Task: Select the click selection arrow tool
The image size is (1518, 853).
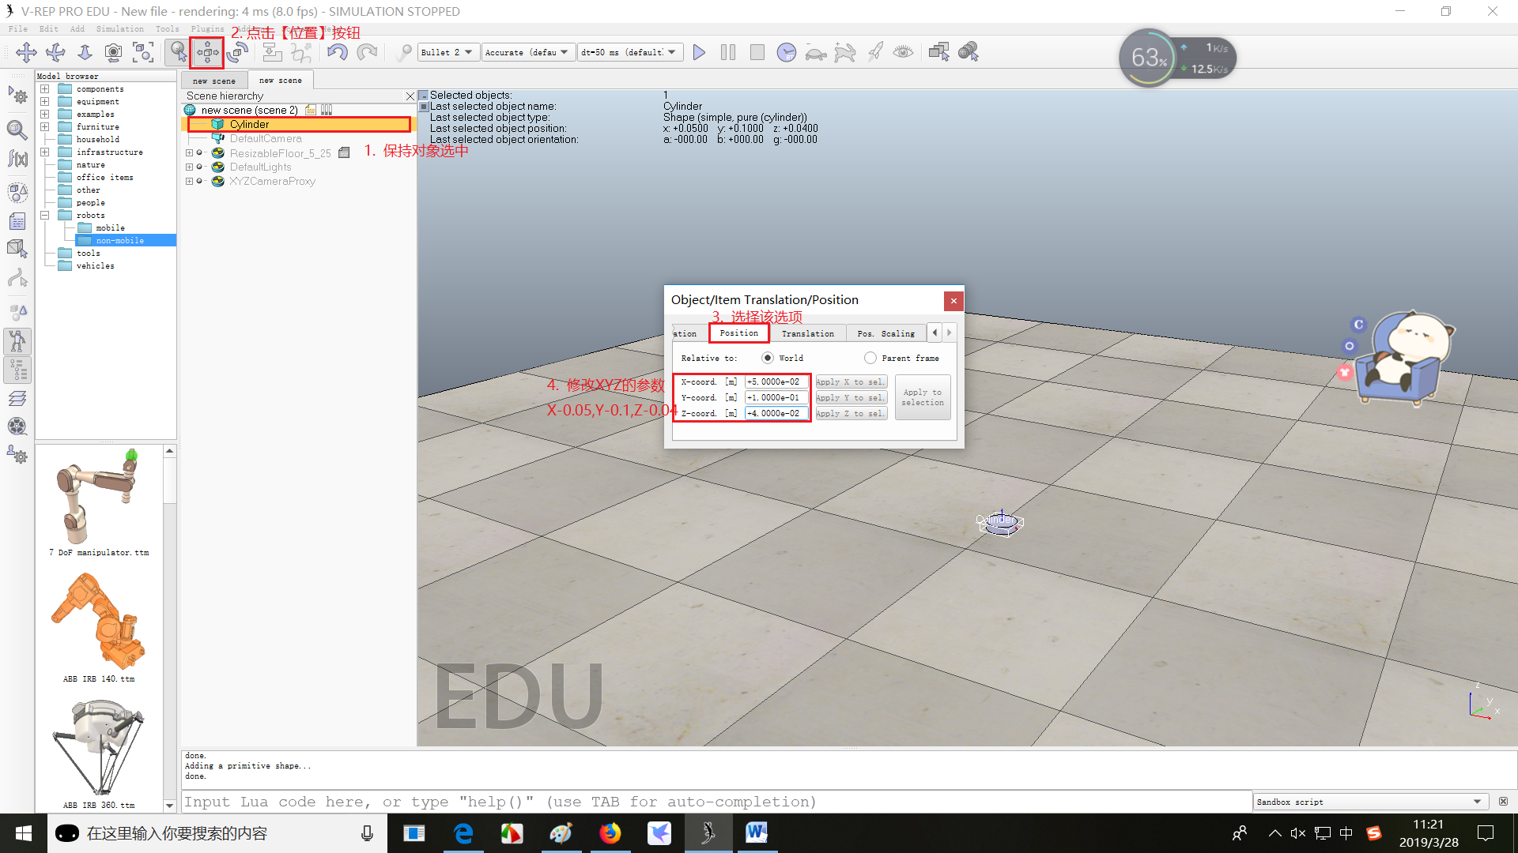Action: coord(178,53)
